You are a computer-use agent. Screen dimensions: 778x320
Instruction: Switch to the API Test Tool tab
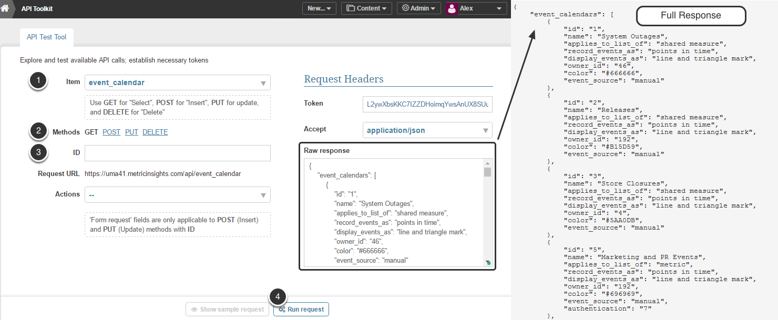(x=46, y=37)
